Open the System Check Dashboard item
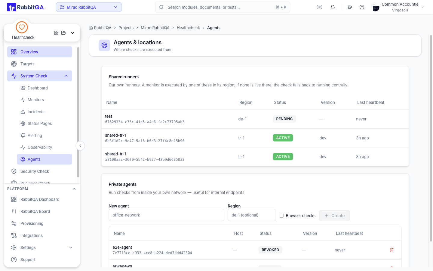 pyautogui.click(x=45, y=88)
